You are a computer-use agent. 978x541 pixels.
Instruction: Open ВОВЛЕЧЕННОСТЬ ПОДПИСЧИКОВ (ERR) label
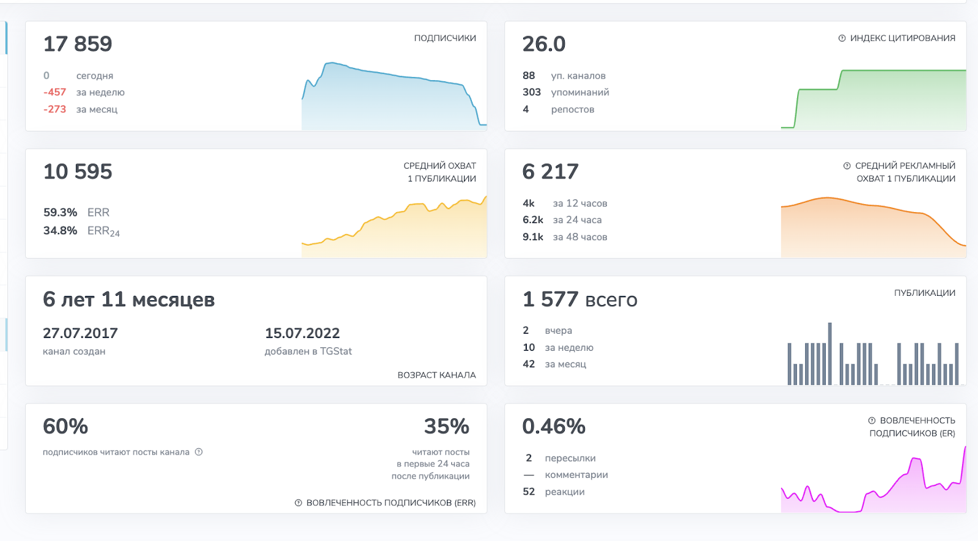pyautogui.click(x=391, y=503)
